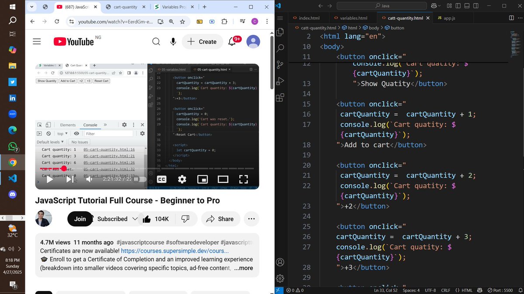Open Chrome three-dot menu
524x294 pixels.
click(267, 21)
